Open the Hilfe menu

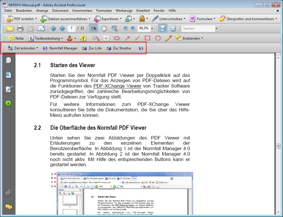click(172, 11)
